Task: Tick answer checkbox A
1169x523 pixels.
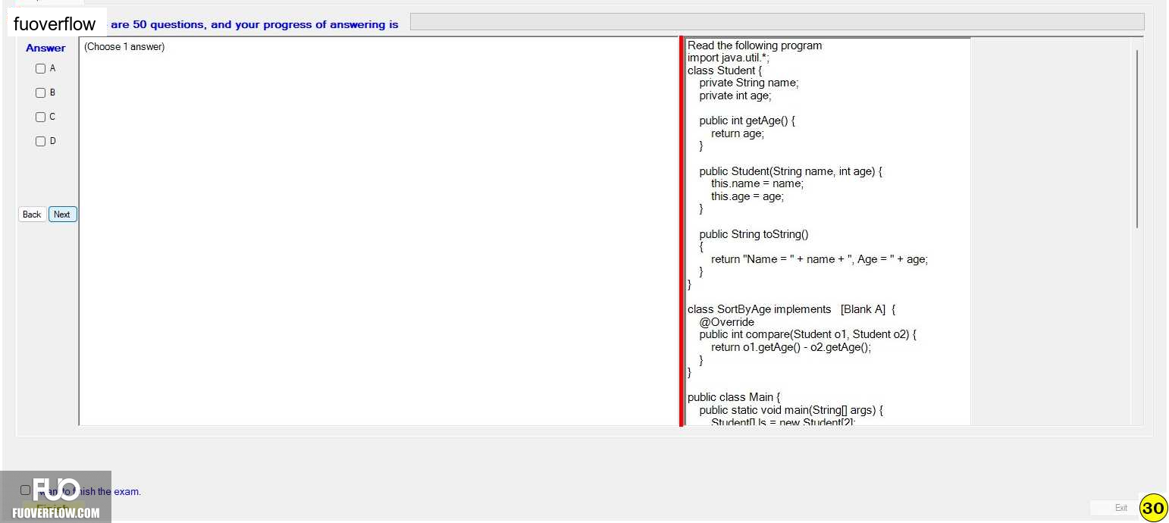Action: 41,69
